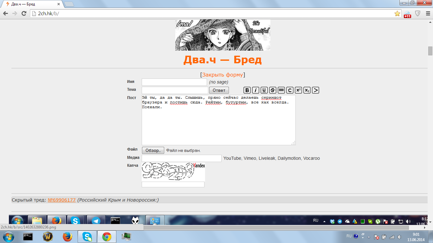Apply subscript with the x₂ button
The image size is (433, 243).
[x=307, y=90]
